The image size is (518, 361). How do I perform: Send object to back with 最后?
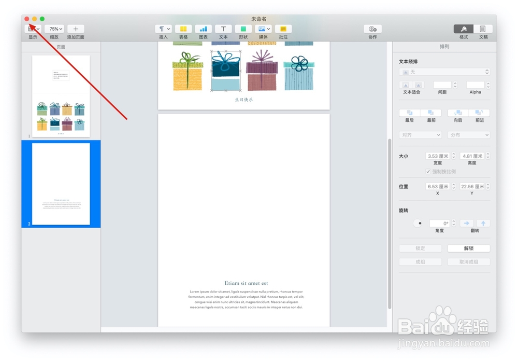[x=410, y=113]
